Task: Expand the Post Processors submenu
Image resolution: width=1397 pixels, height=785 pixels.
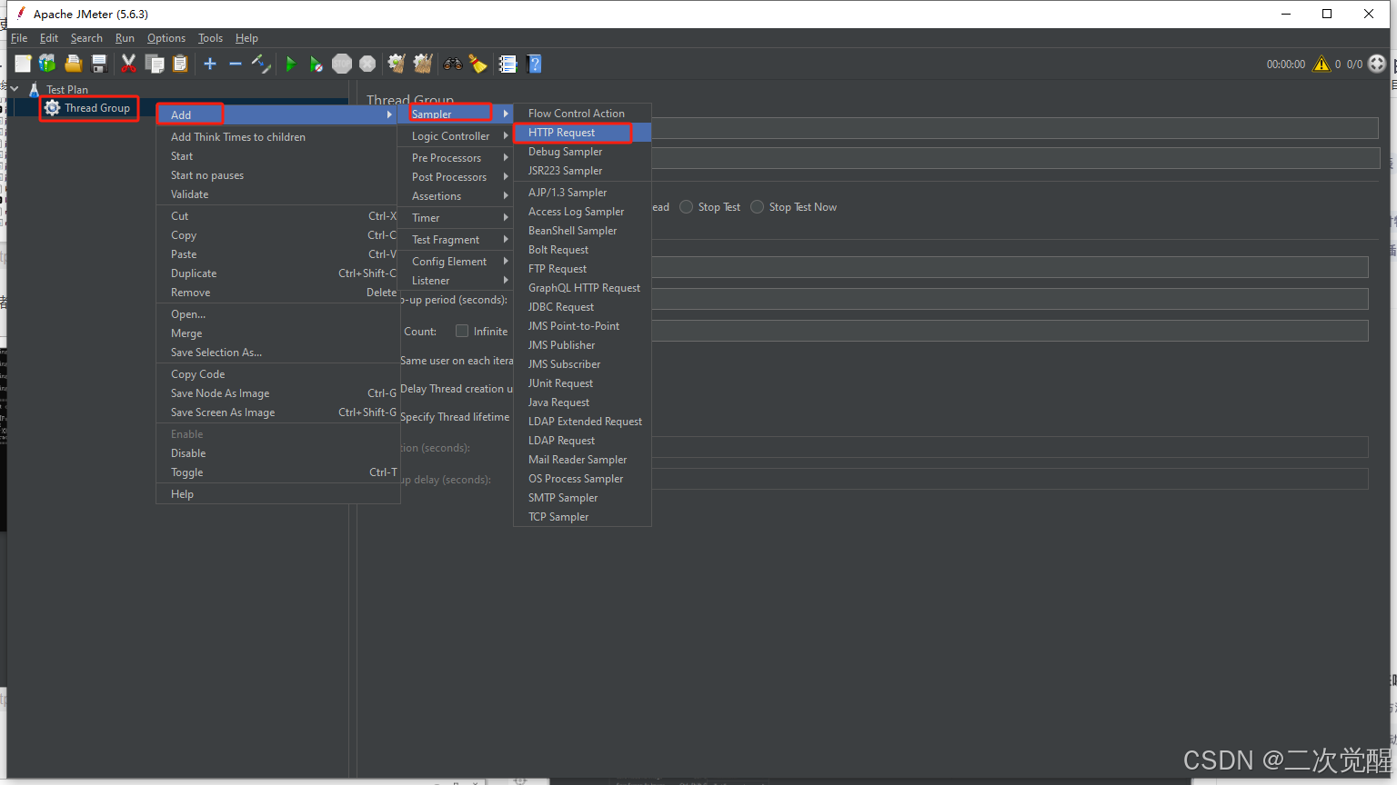Action: 456,176
